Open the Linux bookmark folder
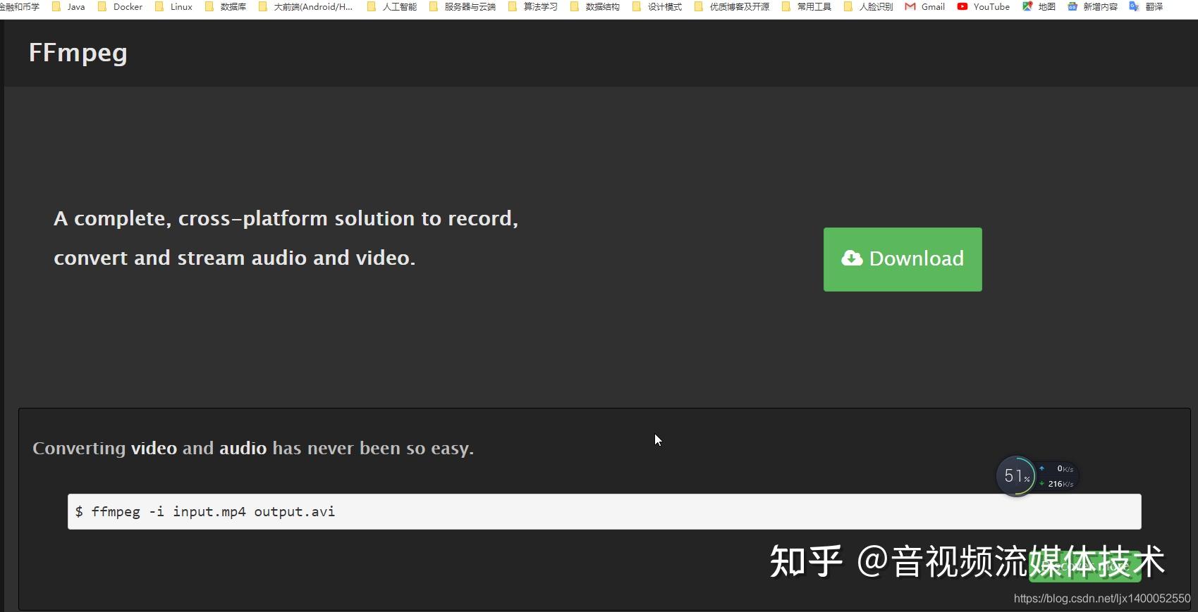The image size is (1198, 612). tap(173, 6)
